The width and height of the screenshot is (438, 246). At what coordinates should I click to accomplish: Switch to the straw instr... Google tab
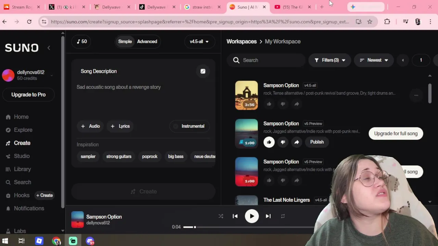pyautogui.click(x=203, y=7)
